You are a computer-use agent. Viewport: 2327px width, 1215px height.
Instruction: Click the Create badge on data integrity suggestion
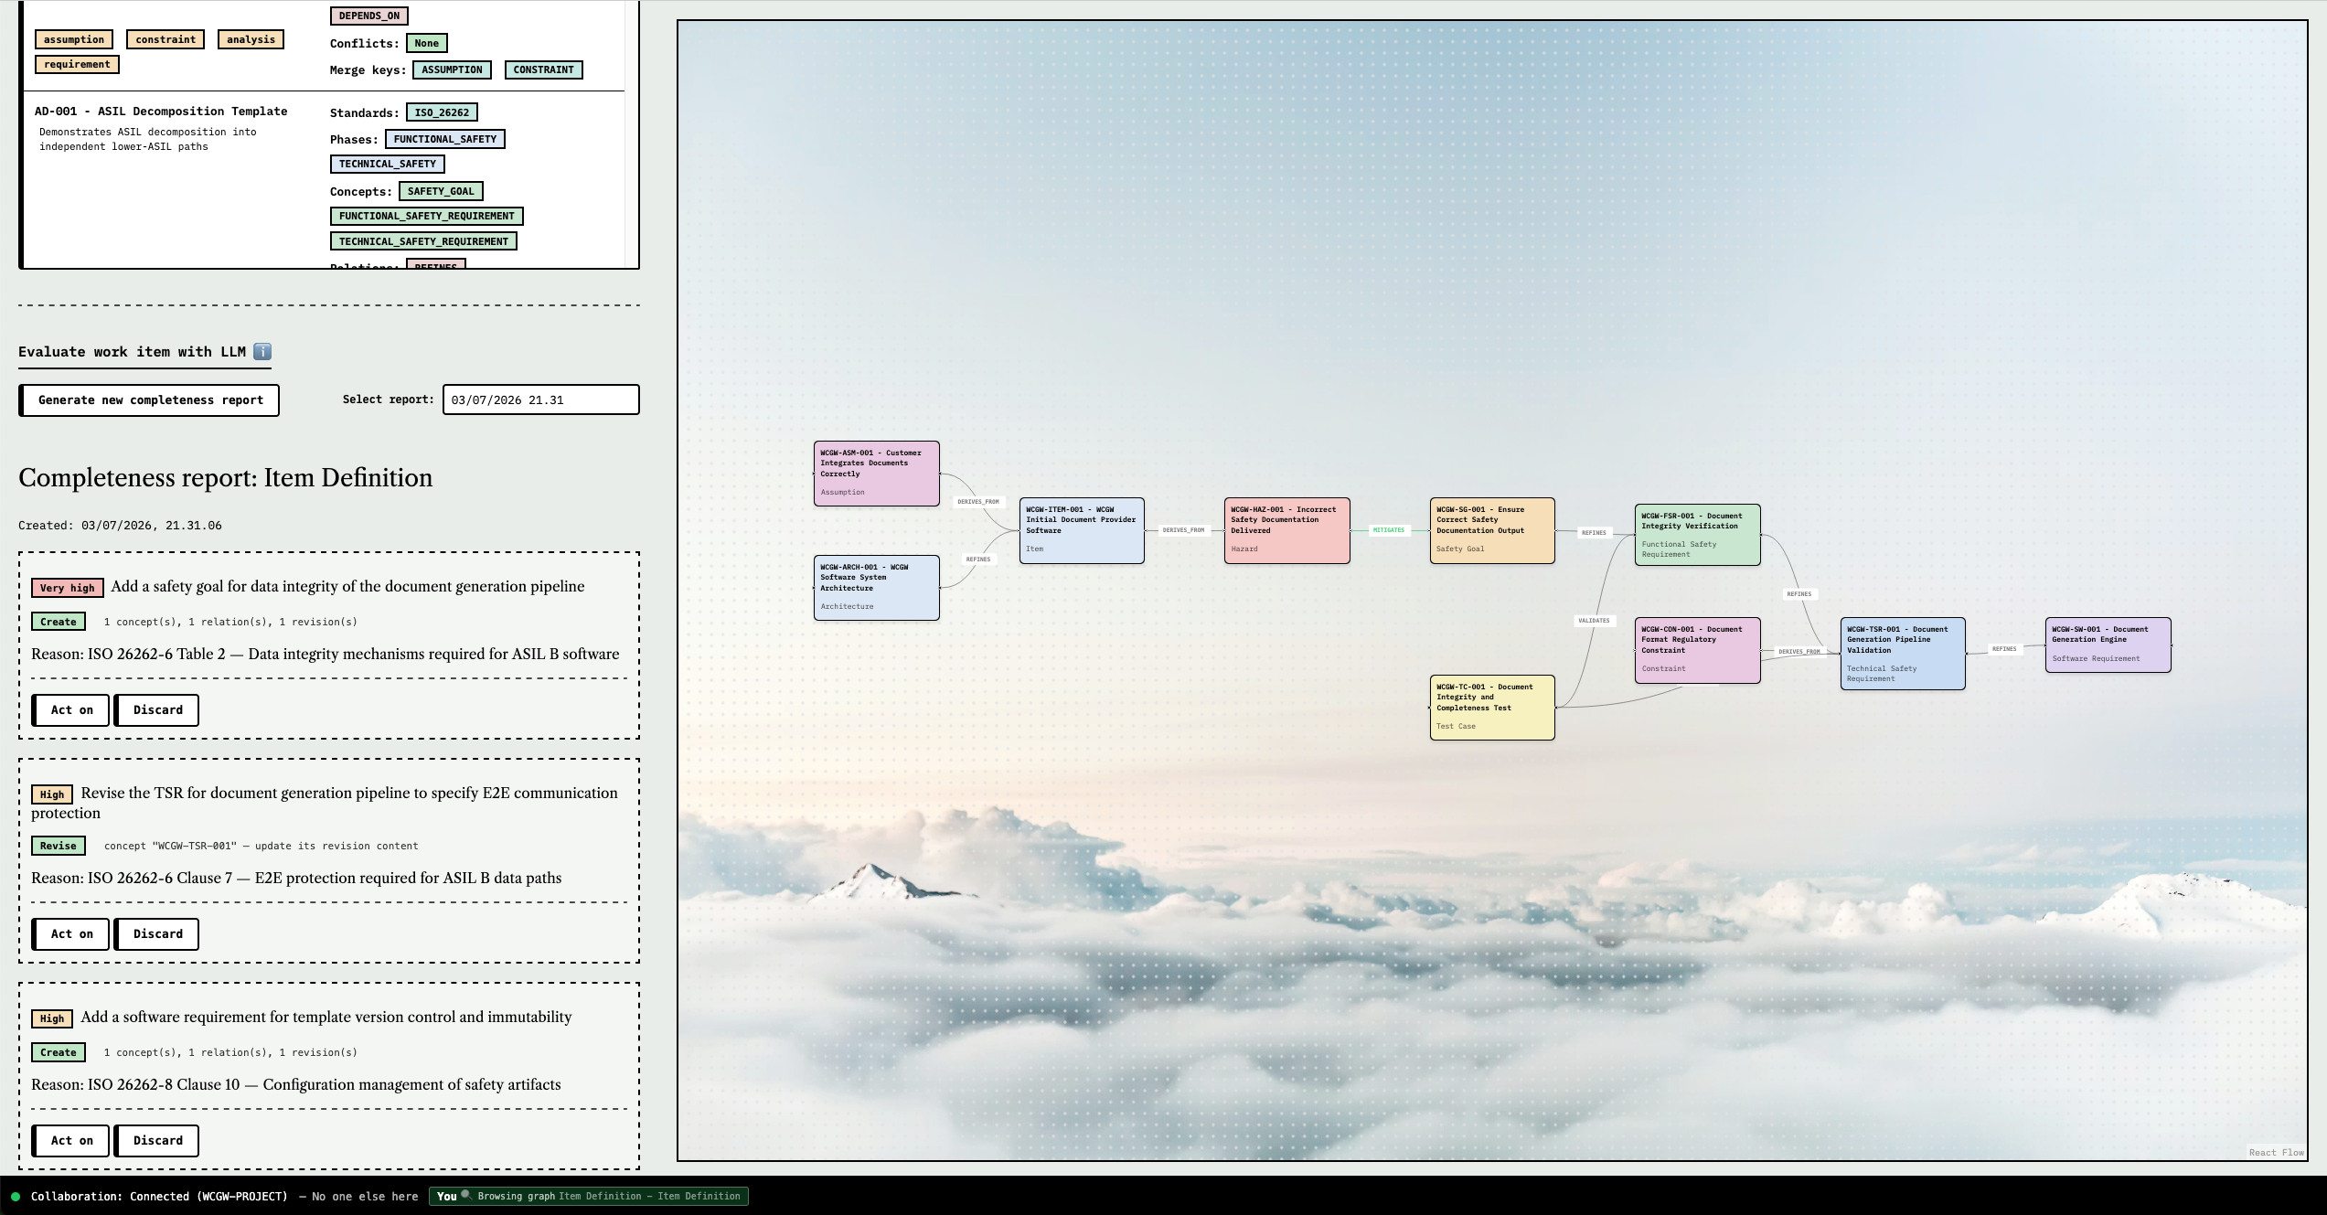(x=59, y=622)
